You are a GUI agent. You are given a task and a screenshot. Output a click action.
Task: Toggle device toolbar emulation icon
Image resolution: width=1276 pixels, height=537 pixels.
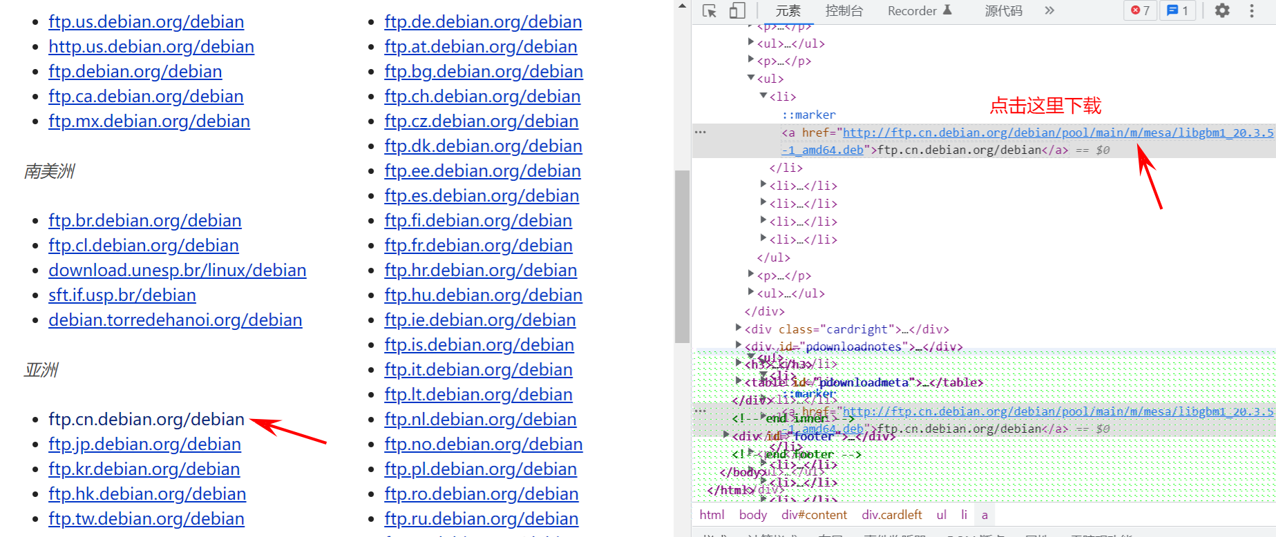(x=737, y=10)
